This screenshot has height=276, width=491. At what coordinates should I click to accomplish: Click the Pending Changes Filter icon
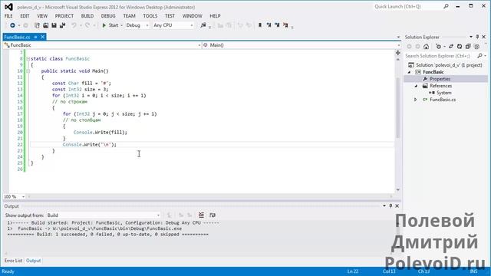438,47
